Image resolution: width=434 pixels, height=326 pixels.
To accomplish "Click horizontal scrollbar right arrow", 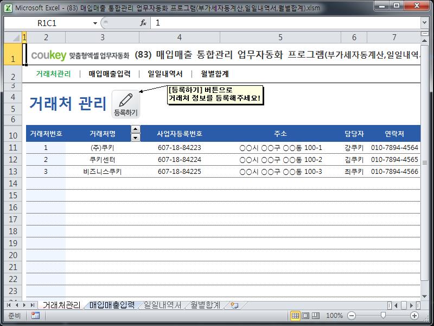I will coord(411,305).
